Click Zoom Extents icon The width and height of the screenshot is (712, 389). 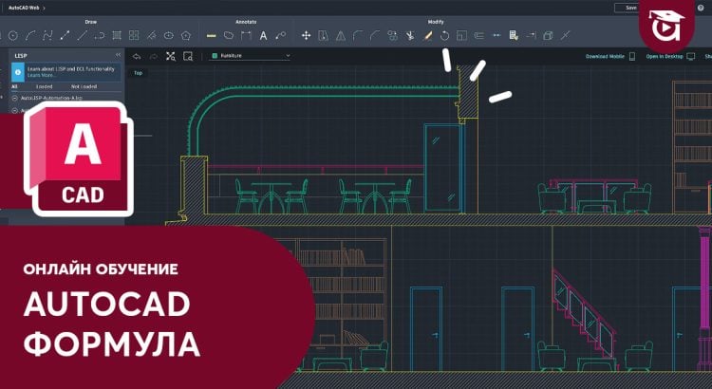171,56
